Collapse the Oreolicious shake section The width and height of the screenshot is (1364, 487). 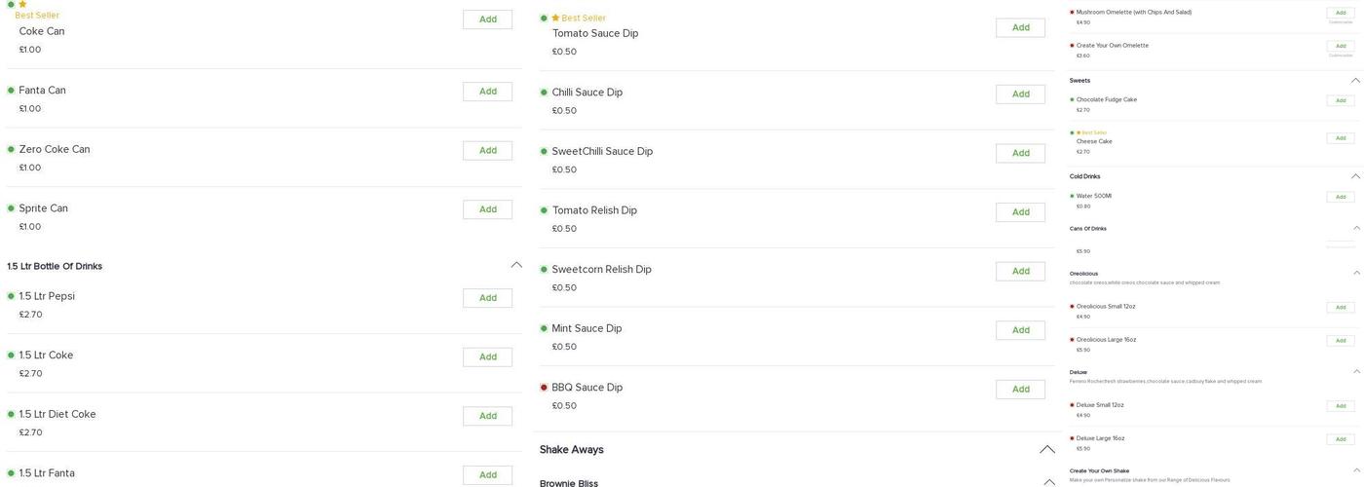tap(1355, 273)
